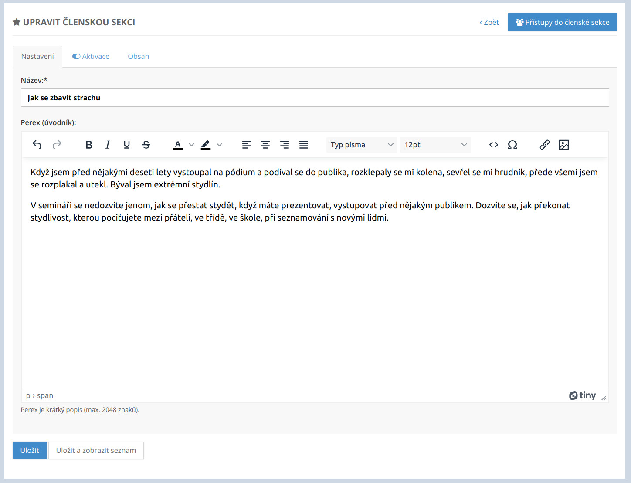The height and width of the screenshot is (483, 631).
Task: Apply strikethrough formatting
Action: tap(146, 145)
